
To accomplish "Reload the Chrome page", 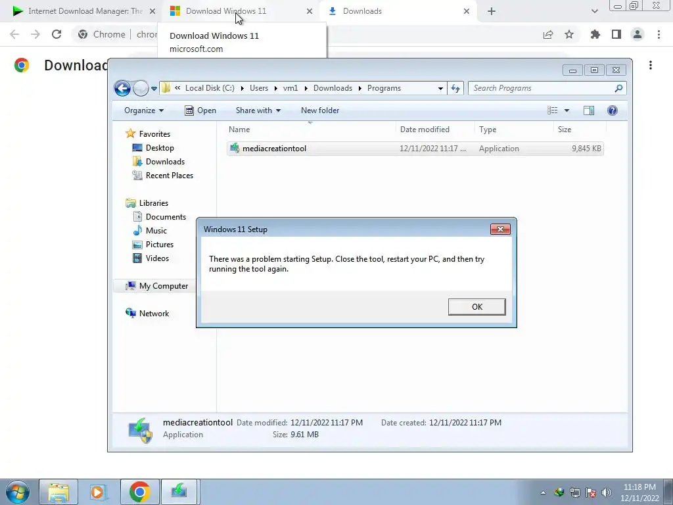I will (57, 34).
